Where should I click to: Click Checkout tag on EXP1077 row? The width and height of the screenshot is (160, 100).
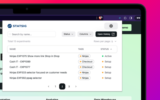86,67
